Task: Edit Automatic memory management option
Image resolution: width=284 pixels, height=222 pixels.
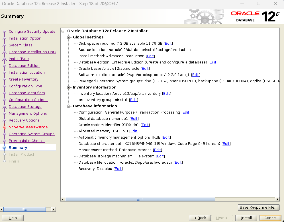Action: (x=166, y=137)
